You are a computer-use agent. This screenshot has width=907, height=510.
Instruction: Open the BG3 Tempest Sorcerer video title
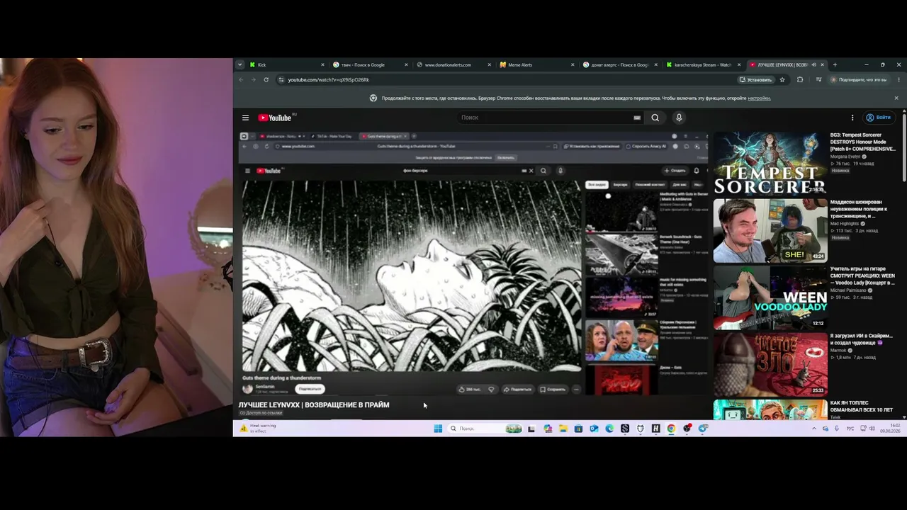coord(862,142)
